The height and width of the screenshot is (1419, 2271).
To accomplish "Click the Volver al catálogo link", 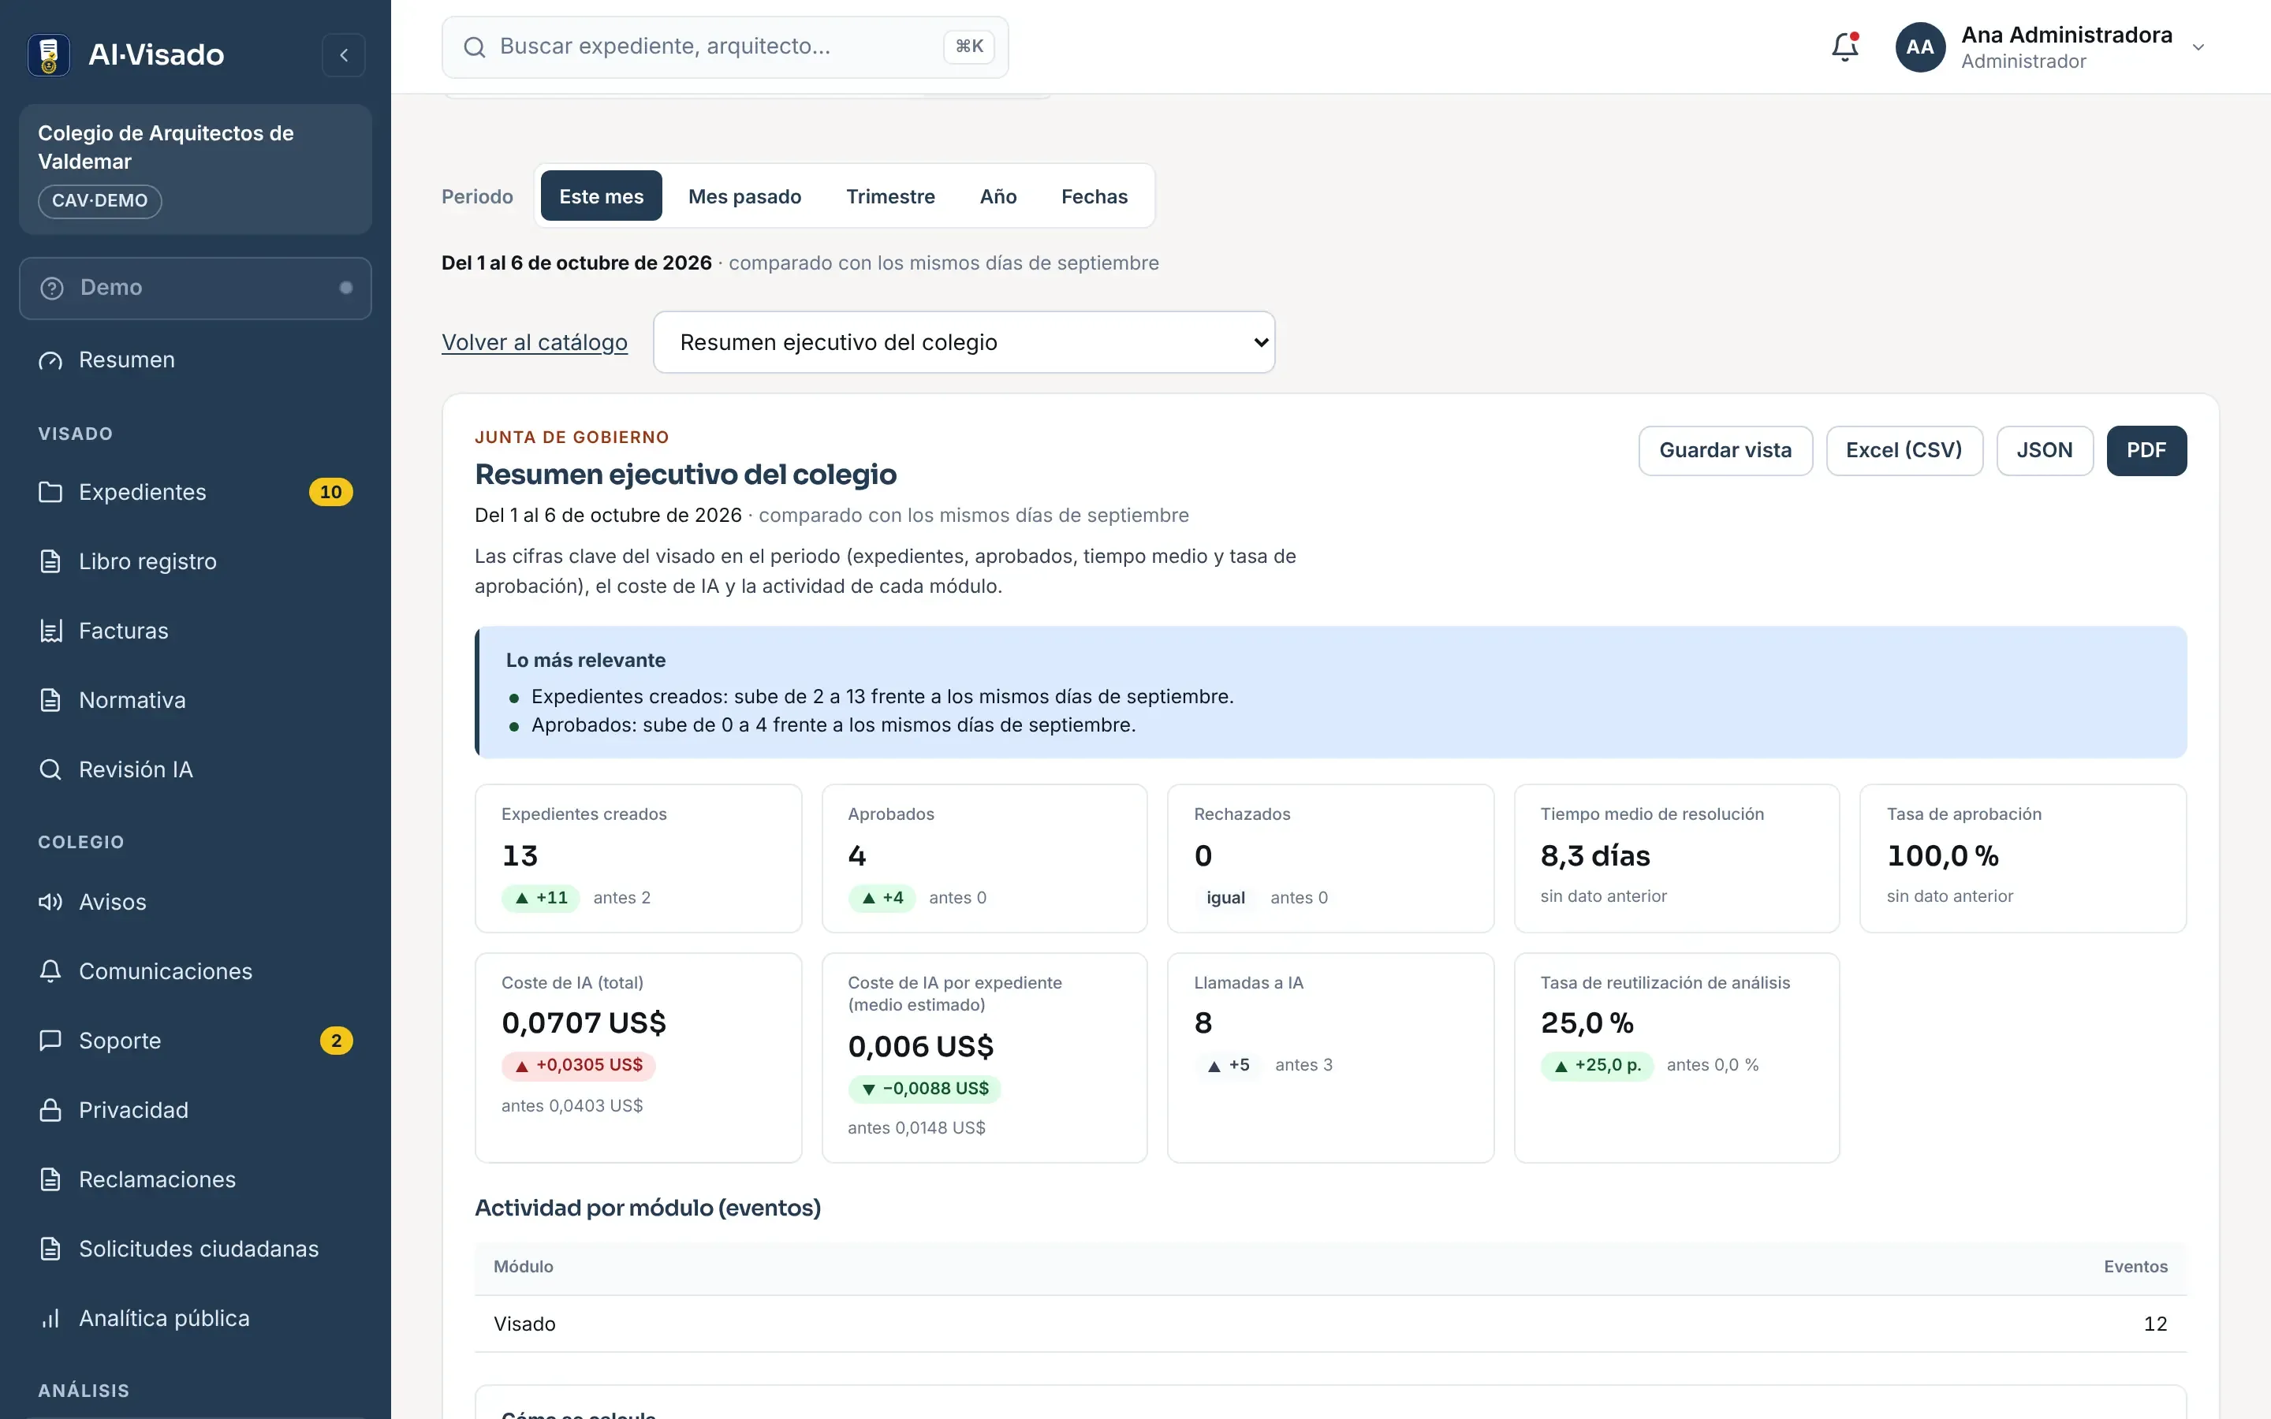I will pos(534,343).
